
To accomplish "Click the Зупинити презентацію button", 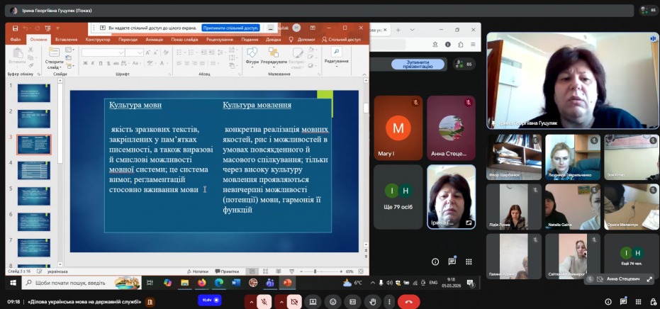I will tap(417, 64).
